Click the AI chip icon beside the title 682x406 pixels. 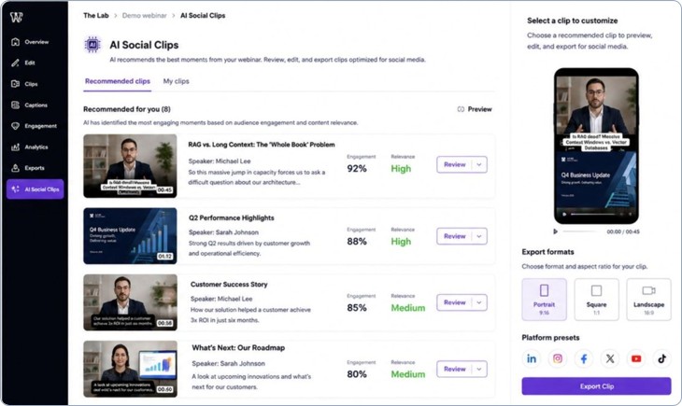point(92,45)
